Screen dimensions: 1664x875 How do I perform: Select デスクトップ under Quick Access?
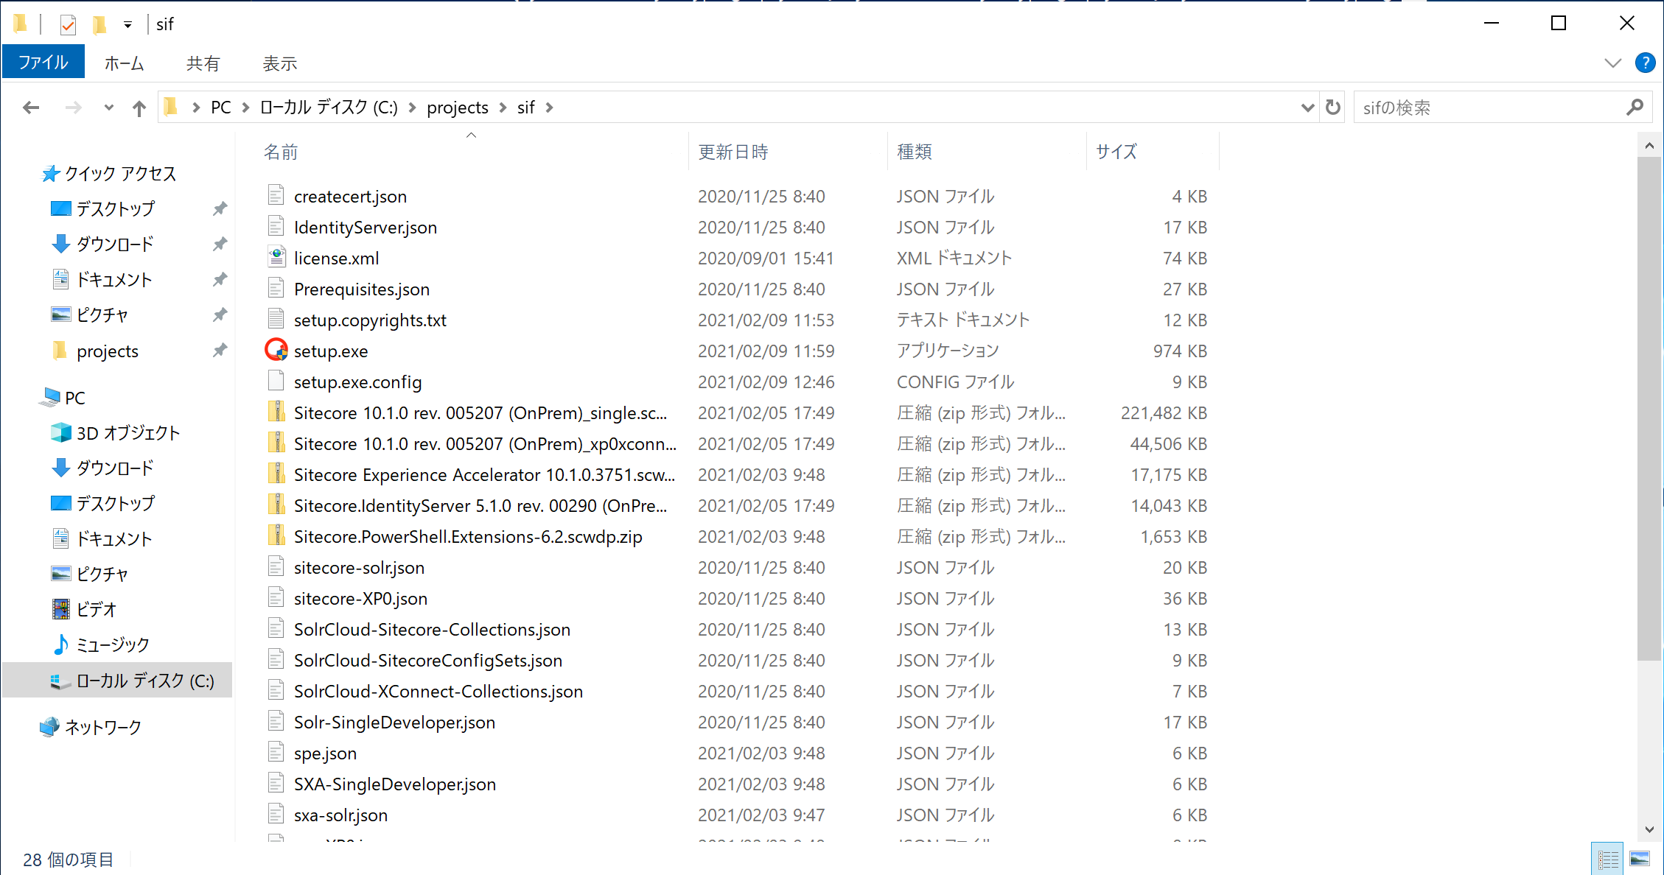click(116, 209)
